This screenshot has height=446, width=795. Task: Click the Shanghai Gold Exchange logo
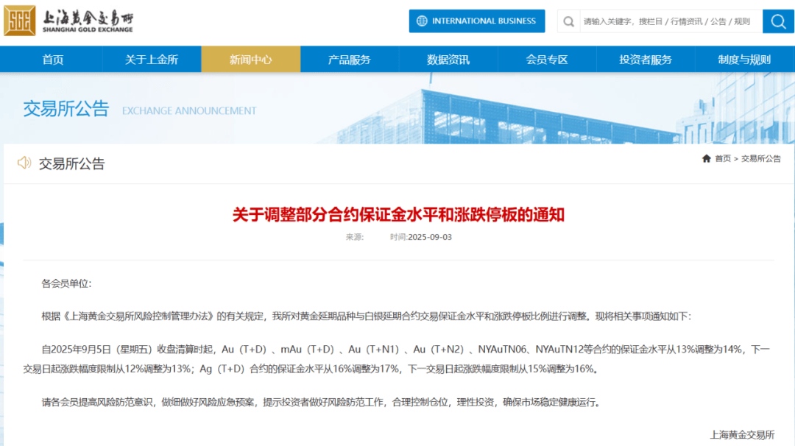click(x=68, y=21)
